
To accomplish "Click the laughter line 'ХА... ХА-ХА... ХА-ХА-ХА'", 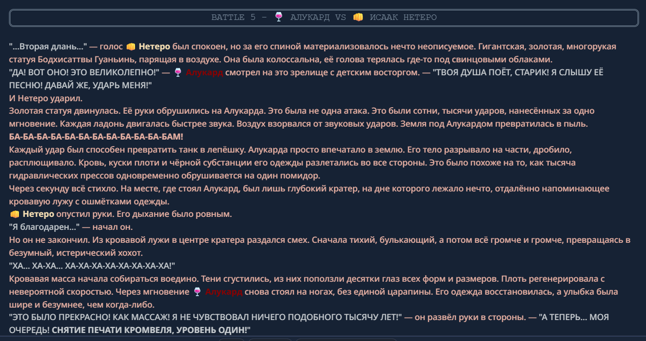I will [92, 266].
